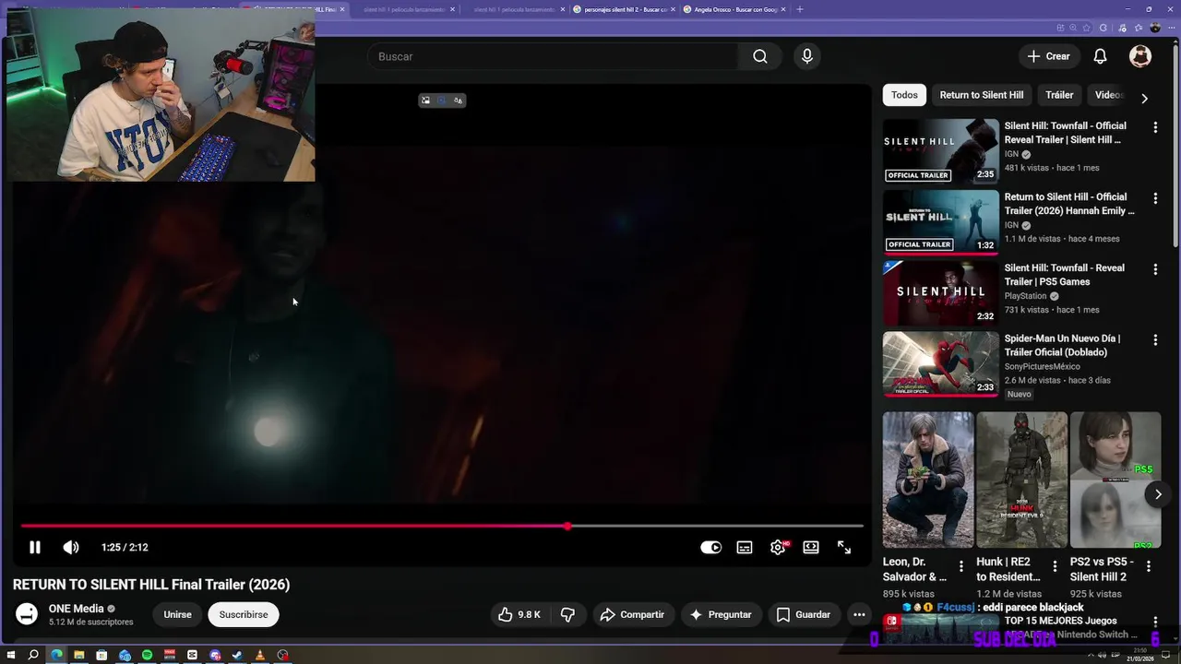This screenshot has width=1181, height=664.
Task: Toggle the autoplay switch
Action: pos(710,547)
